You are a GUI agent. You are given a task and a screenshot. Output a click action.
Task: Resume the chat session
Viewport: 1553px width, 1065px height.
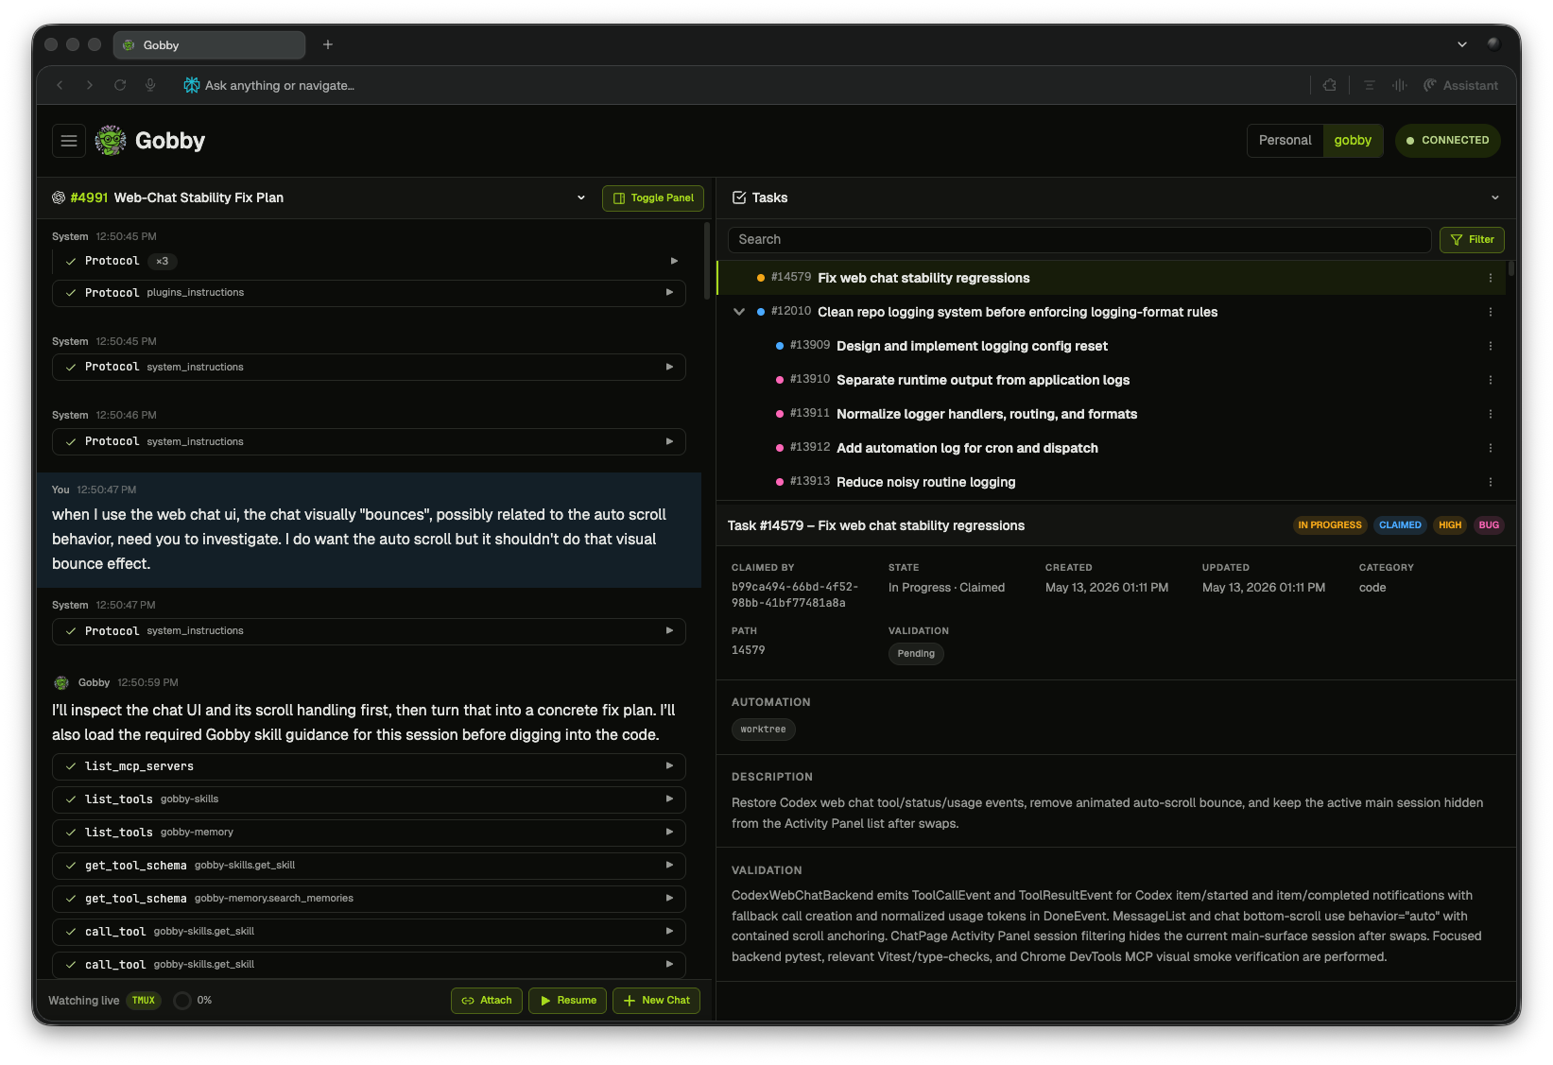(567, 1001)
